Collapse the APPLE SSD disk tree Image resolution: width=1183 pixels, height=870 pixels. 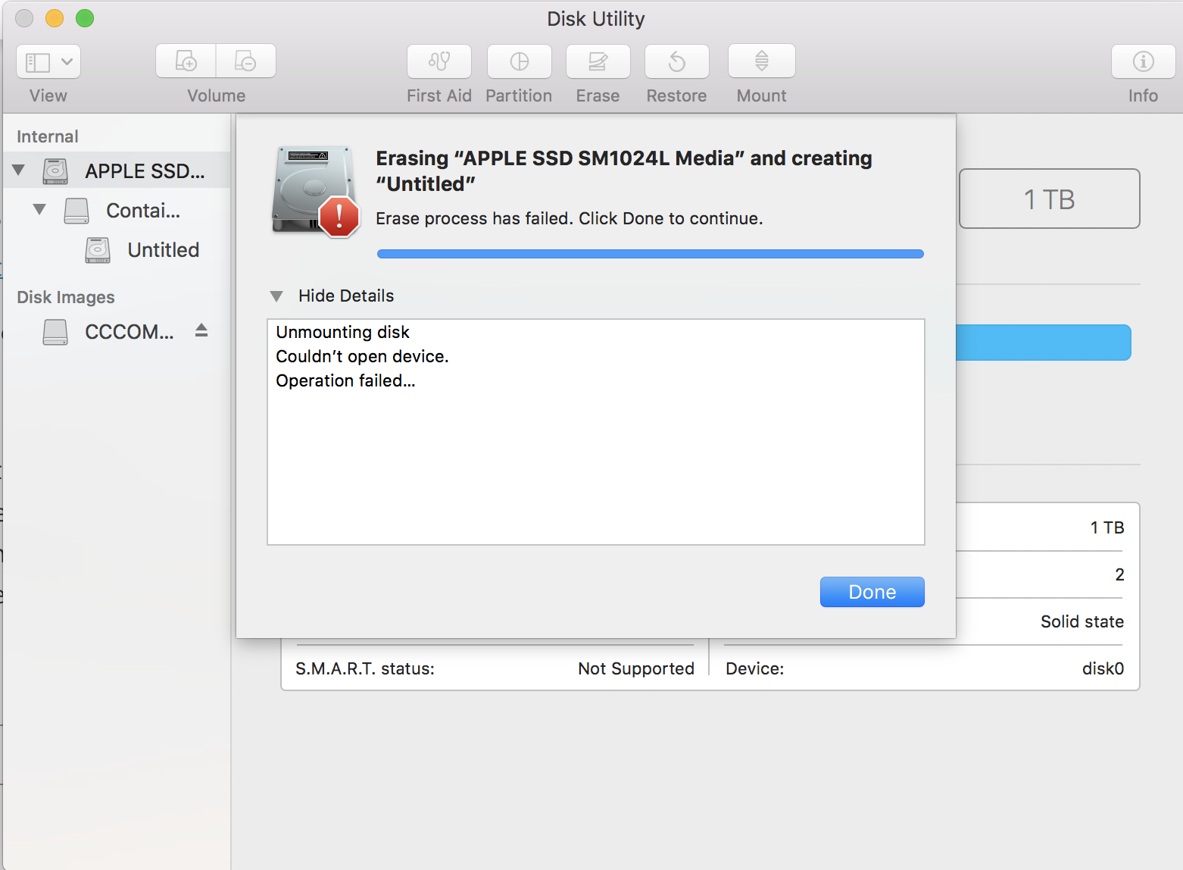pos(19,171)
